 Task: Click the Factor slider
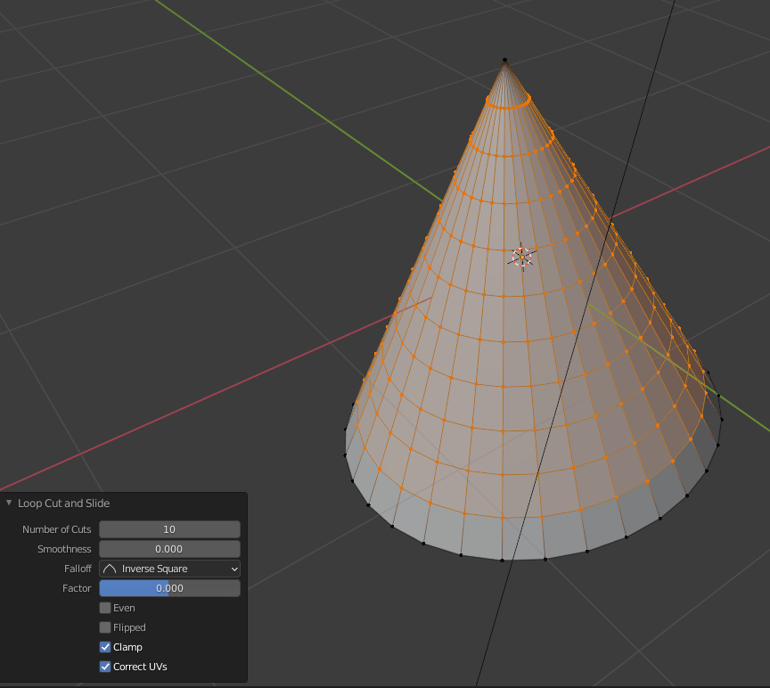pyautogui.click(x=169, y=588)
